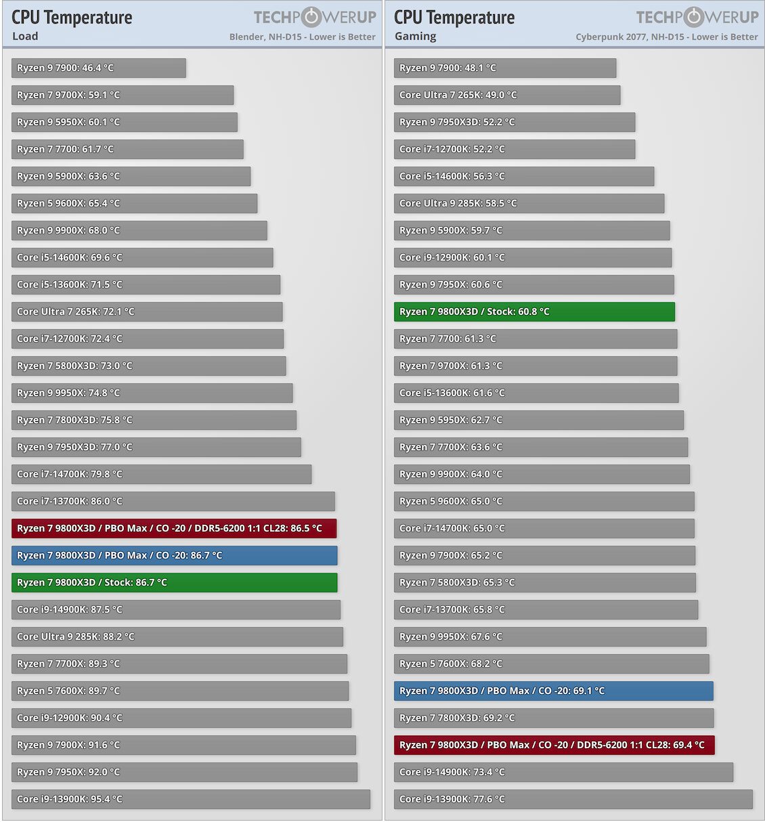This screenshot has width=765, height=822.
Task: Select 'Ryzen 9 7900: 48.1 °C' gaming bar
Action: [505, 68]
